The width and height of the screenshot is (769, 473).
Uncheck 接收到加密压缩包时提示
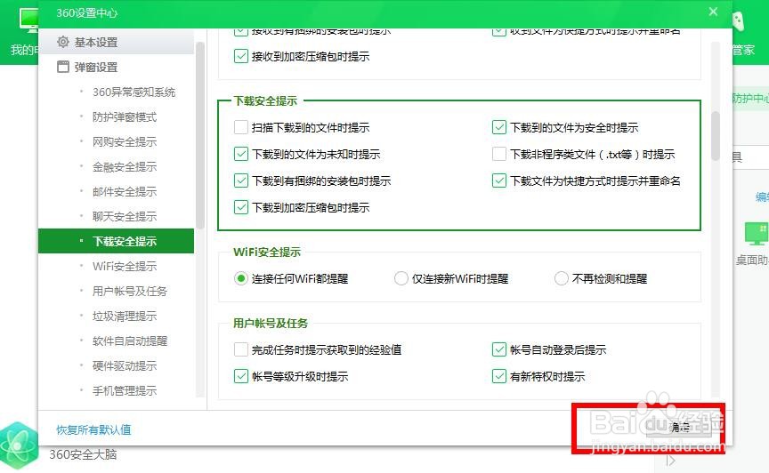pyautogui.click(x=241, y=56)
